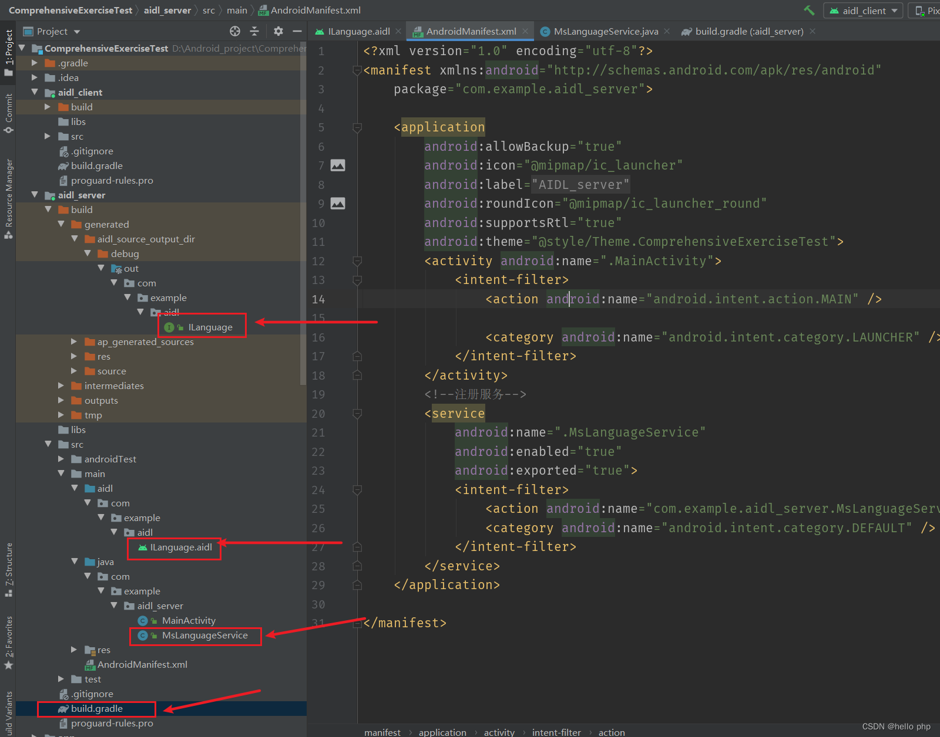Image resolution: width=940 pixels, height=737 pixels.
Task: Collapse the aidl_source_output_dir folder
Action: 75,239
